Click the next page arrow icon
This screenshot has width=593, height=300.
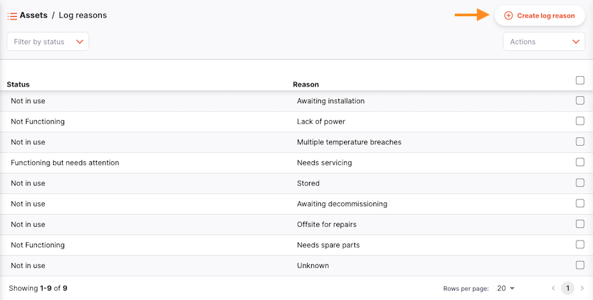582,288
